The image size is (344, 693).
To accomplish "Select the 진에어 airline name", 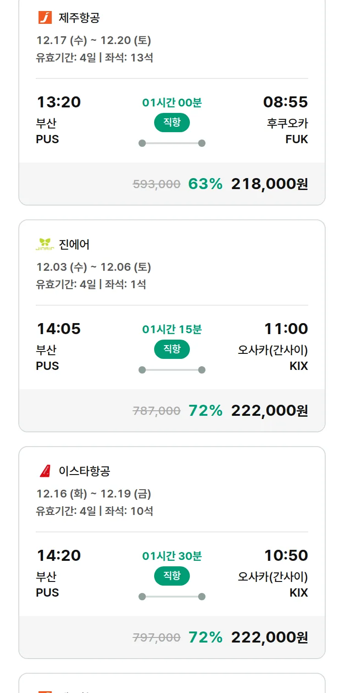I will point(74,244).
